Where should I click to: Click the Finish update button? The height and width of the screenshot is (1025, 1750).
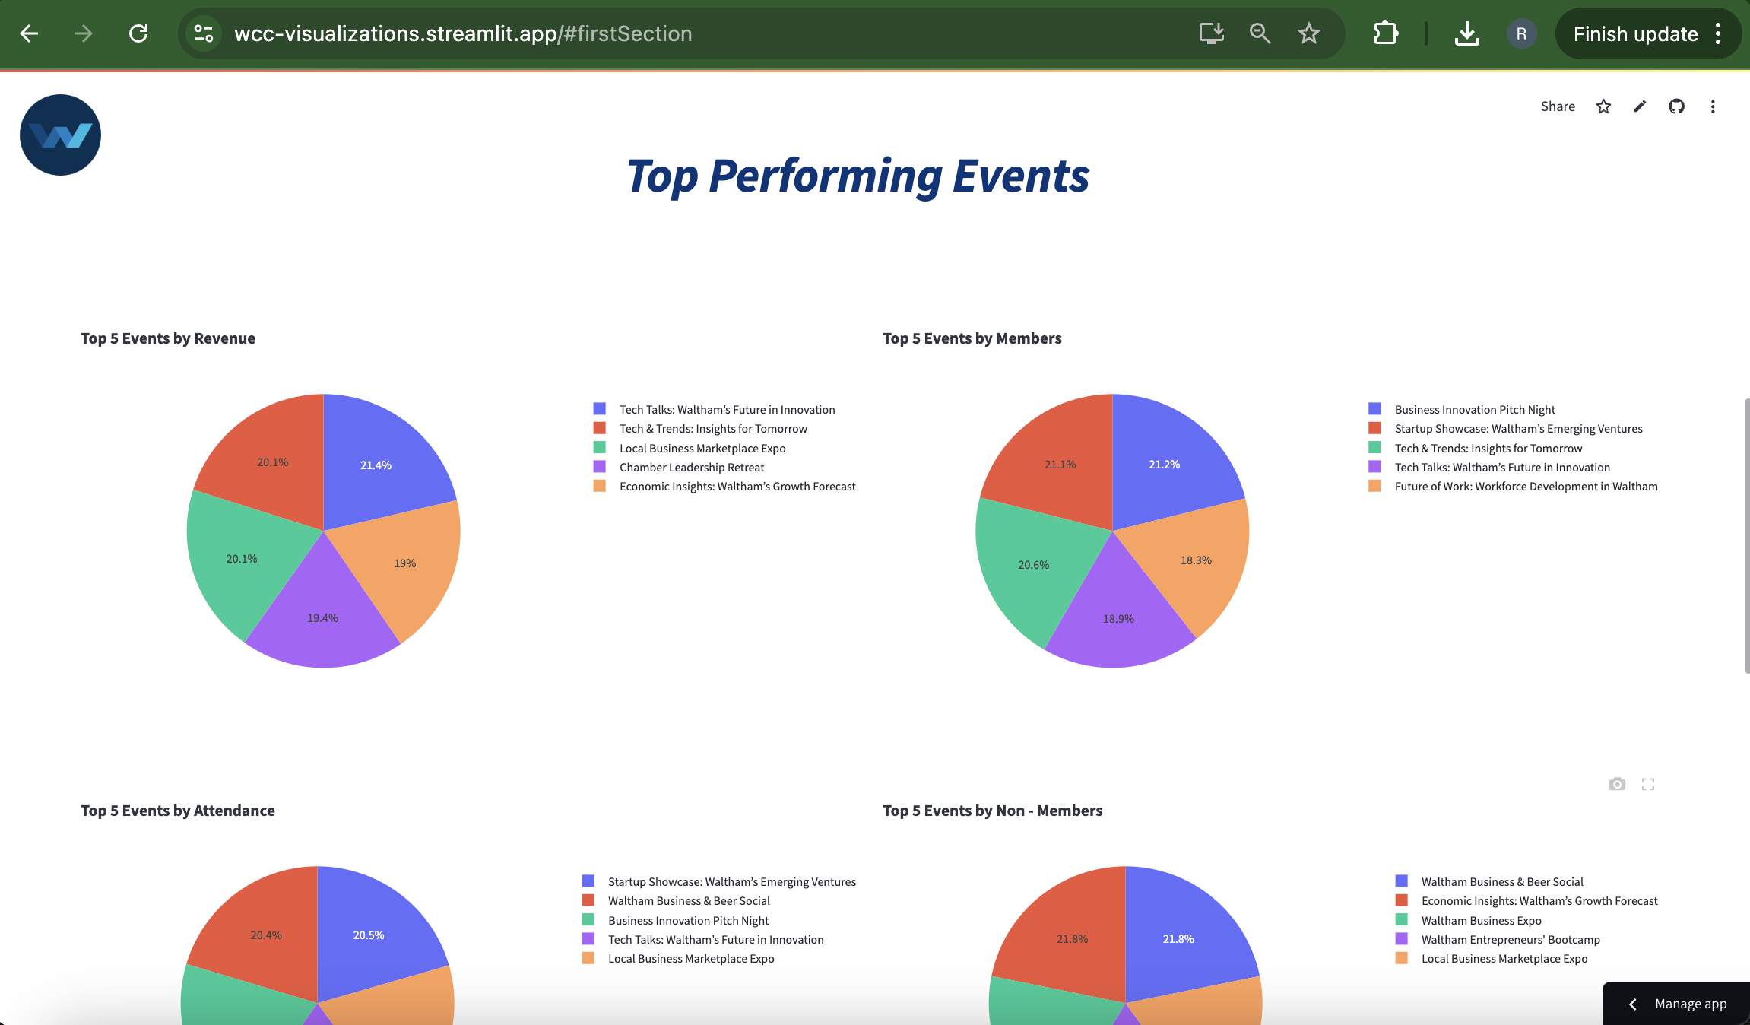(1635, 33)
